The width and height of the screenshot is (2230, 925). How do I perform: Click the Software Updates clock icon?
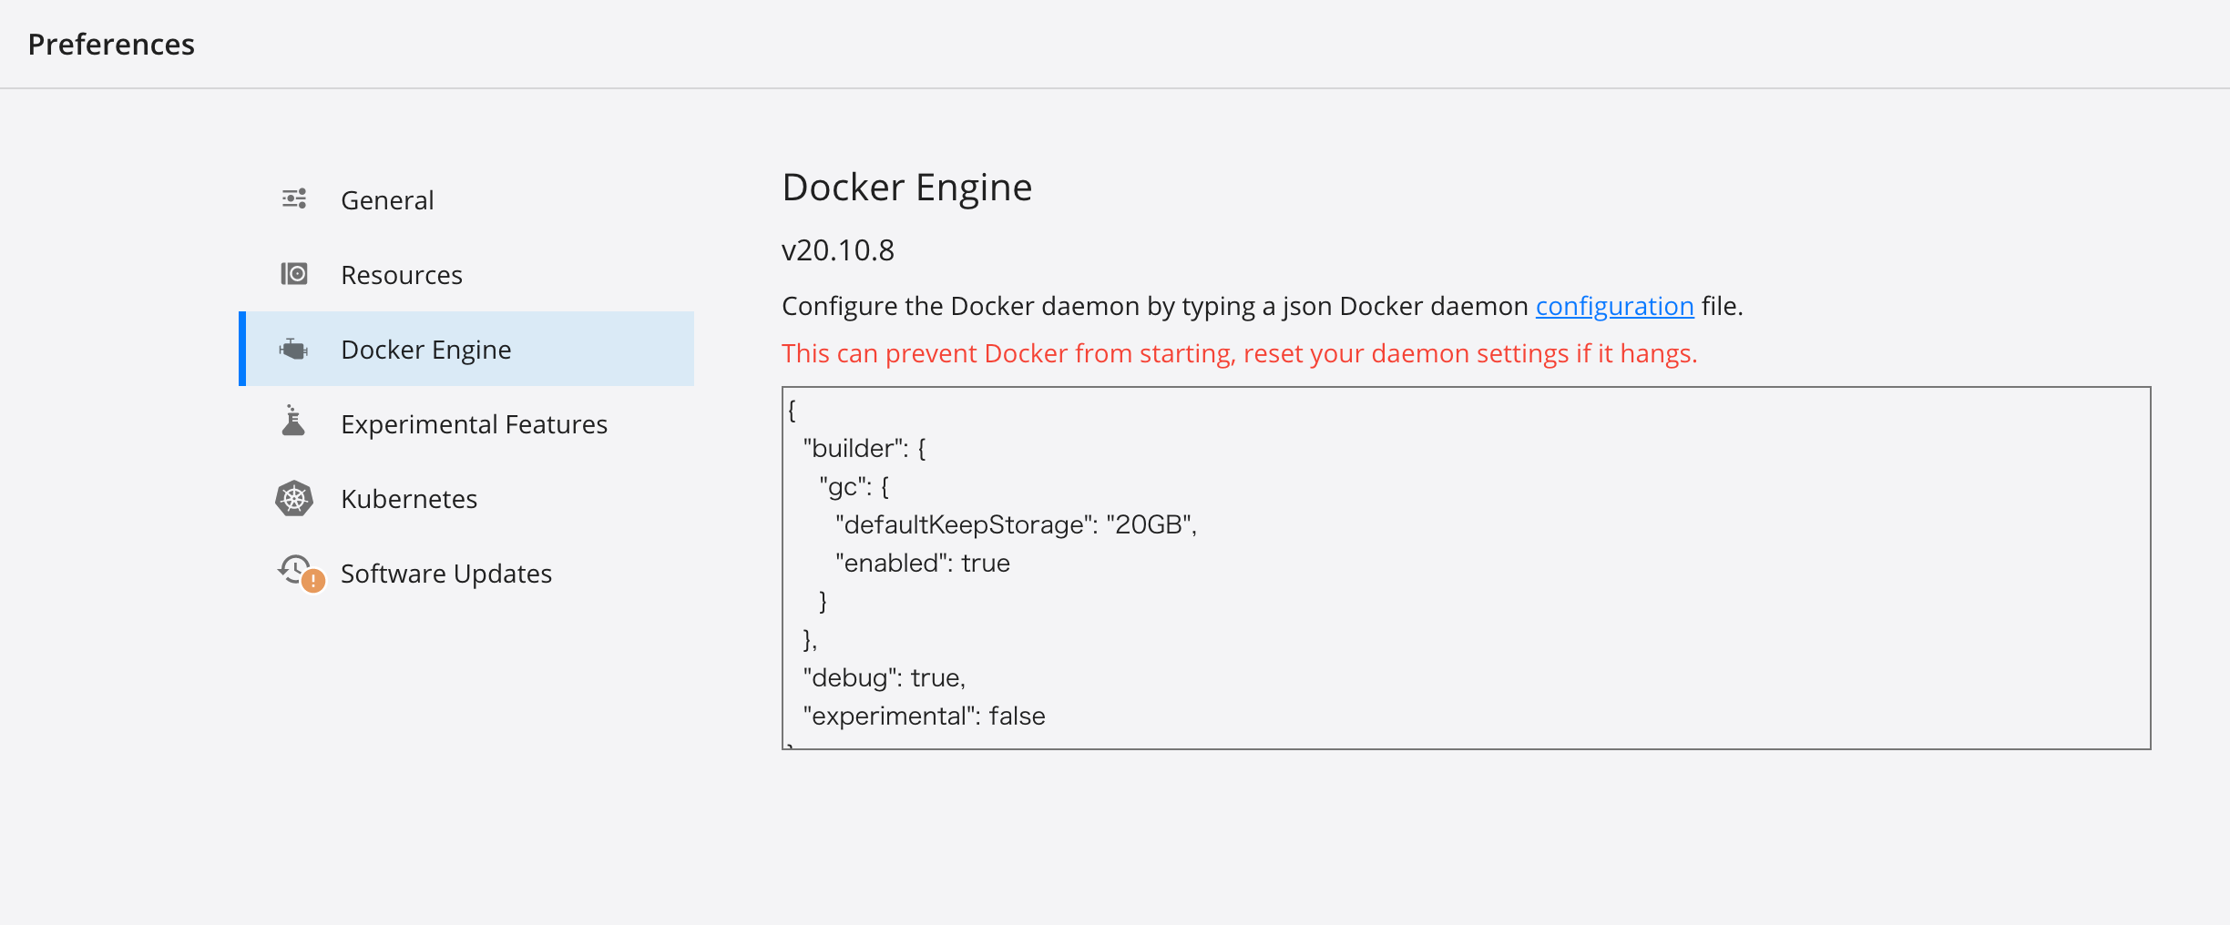click(x=297, y=572)
